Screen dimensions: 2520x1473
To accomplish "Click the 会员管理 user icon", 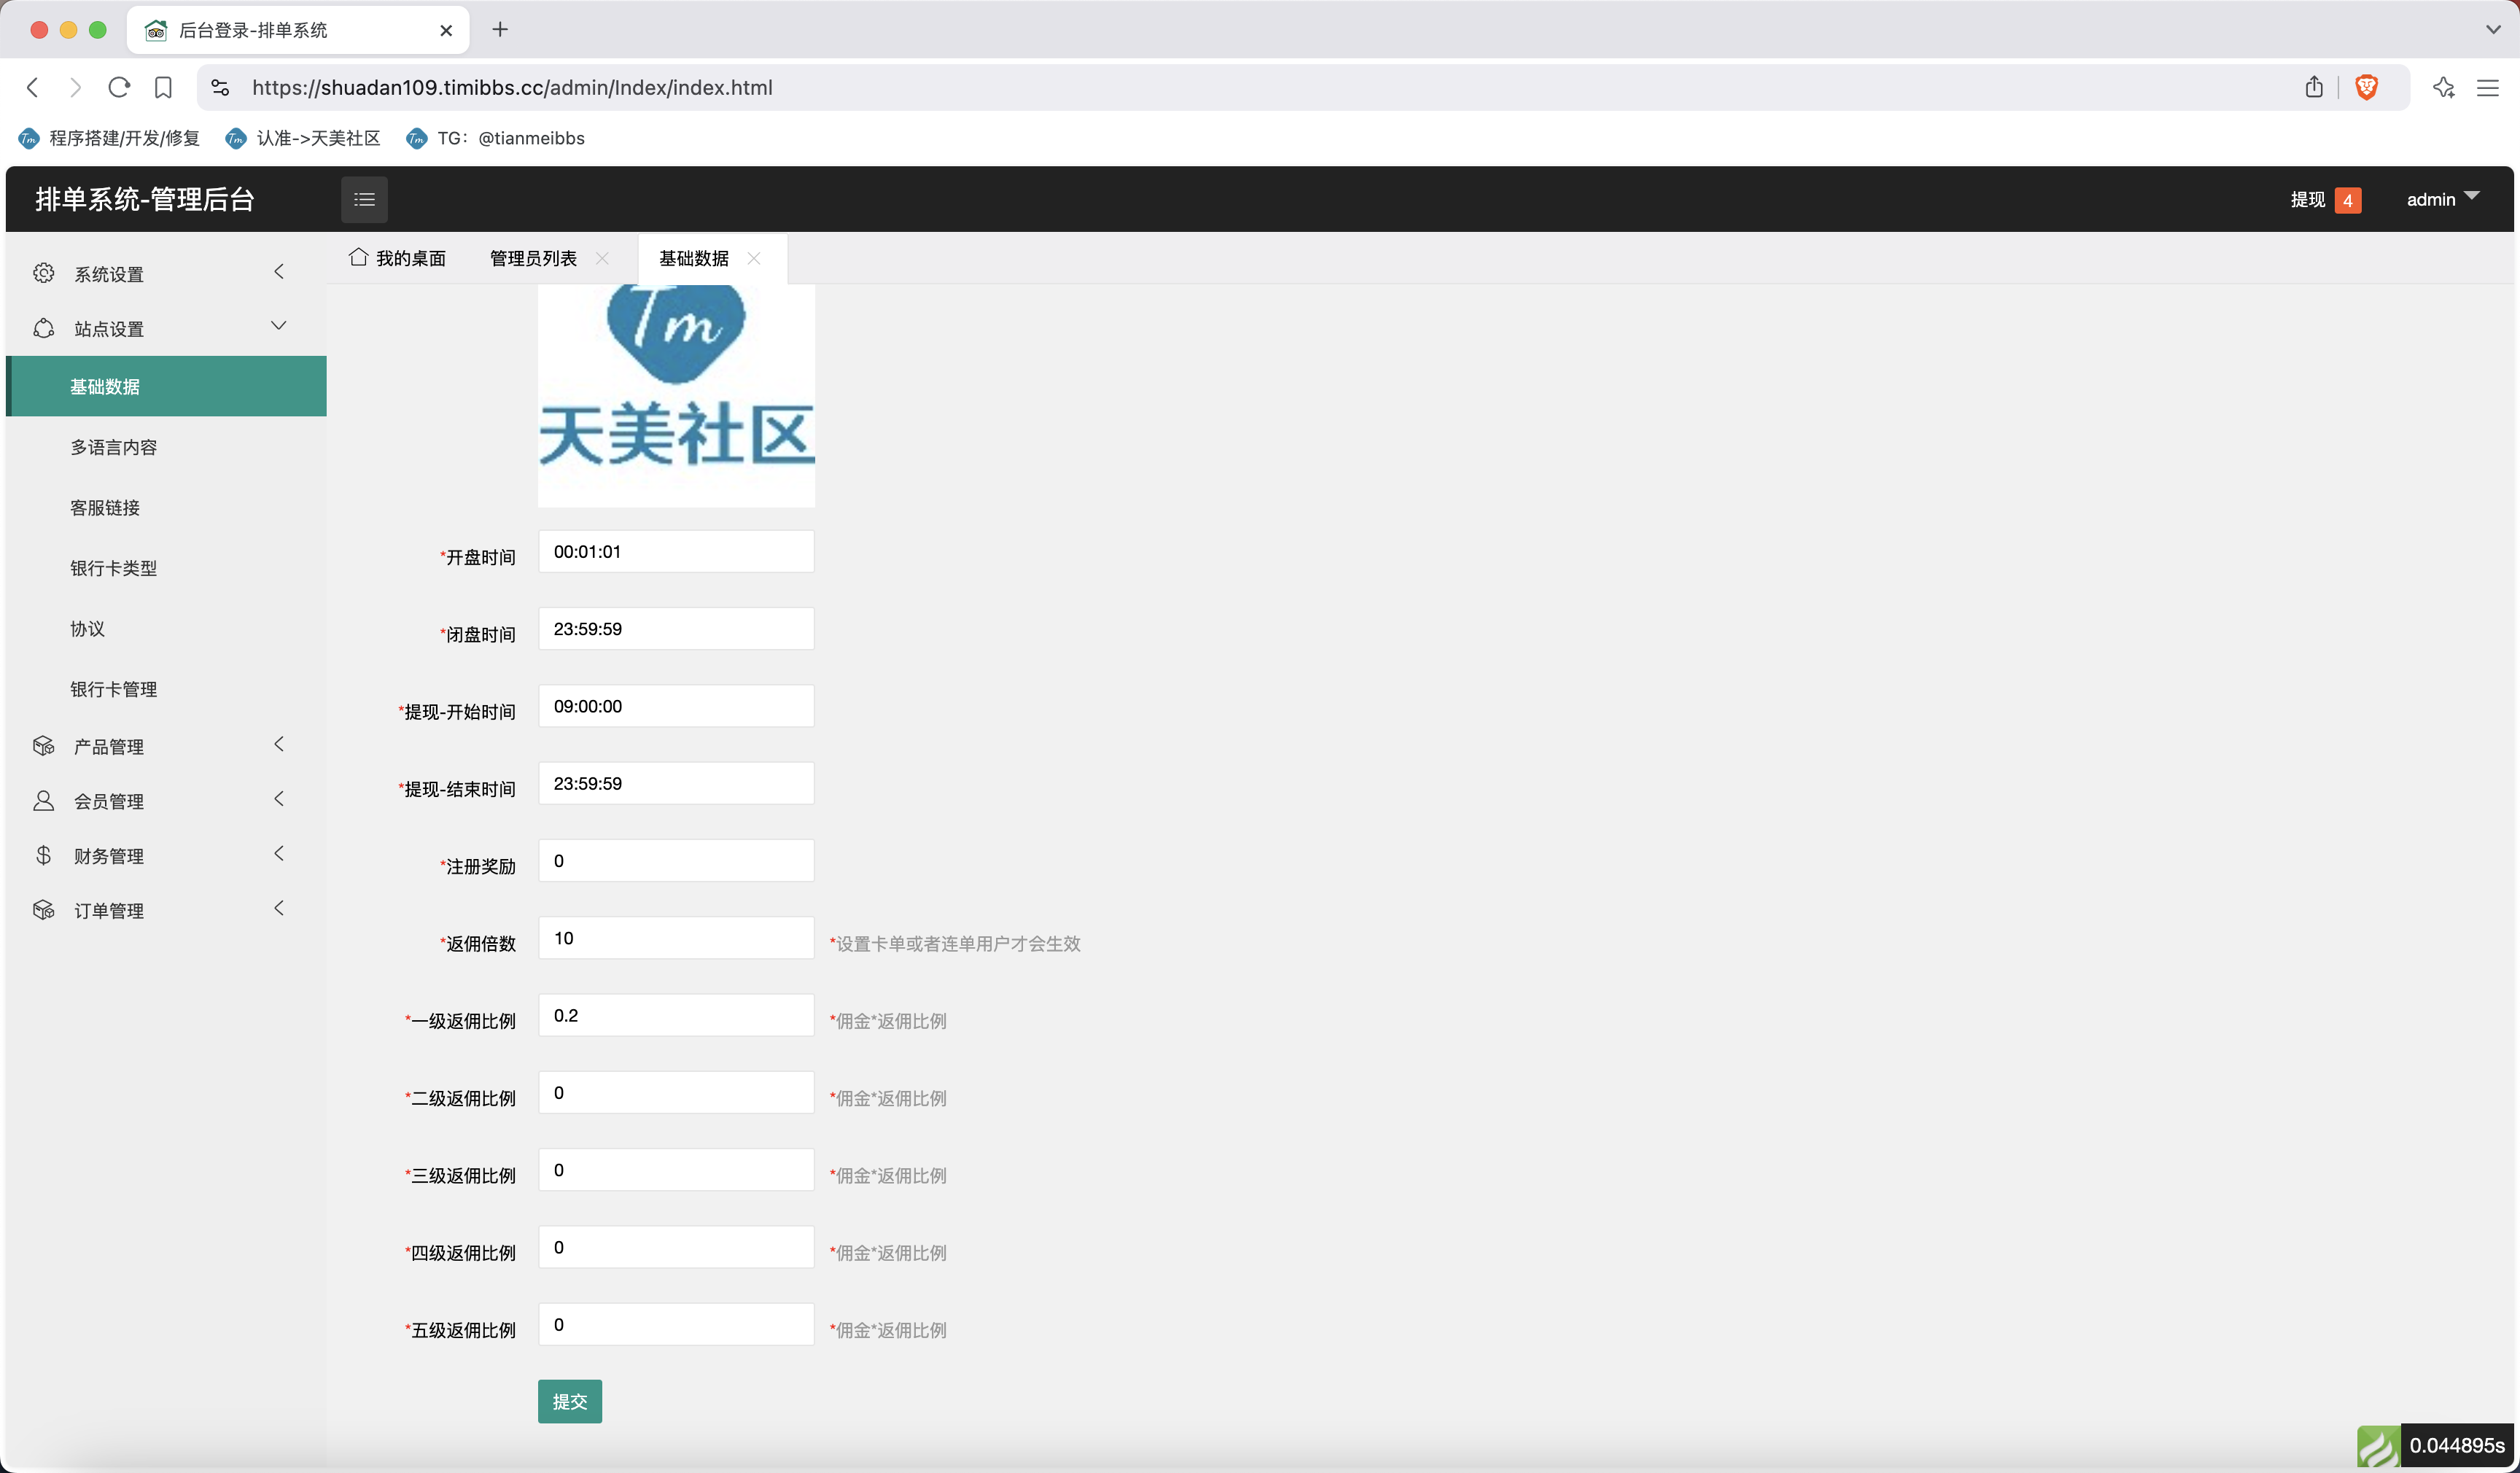I will (x=43, y=801).
